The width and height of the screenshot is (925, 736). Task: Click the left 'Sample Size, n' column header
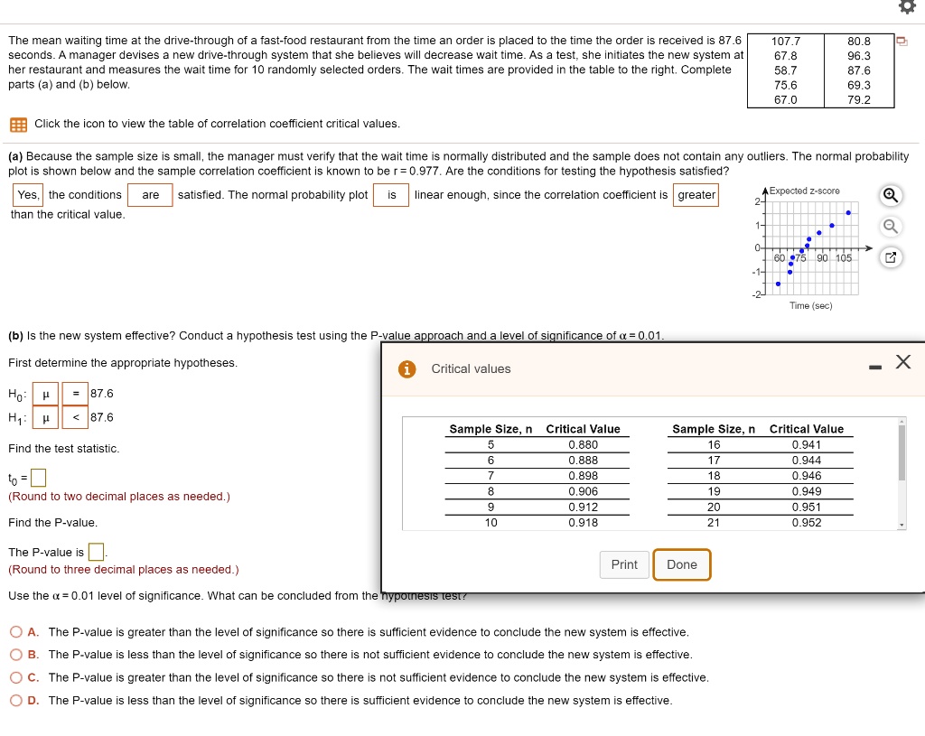click(x=491, y=429)
